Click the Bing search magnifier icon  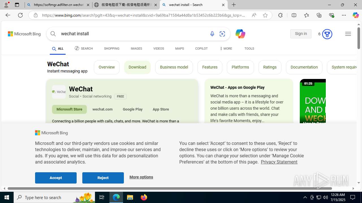click(53, 34)
